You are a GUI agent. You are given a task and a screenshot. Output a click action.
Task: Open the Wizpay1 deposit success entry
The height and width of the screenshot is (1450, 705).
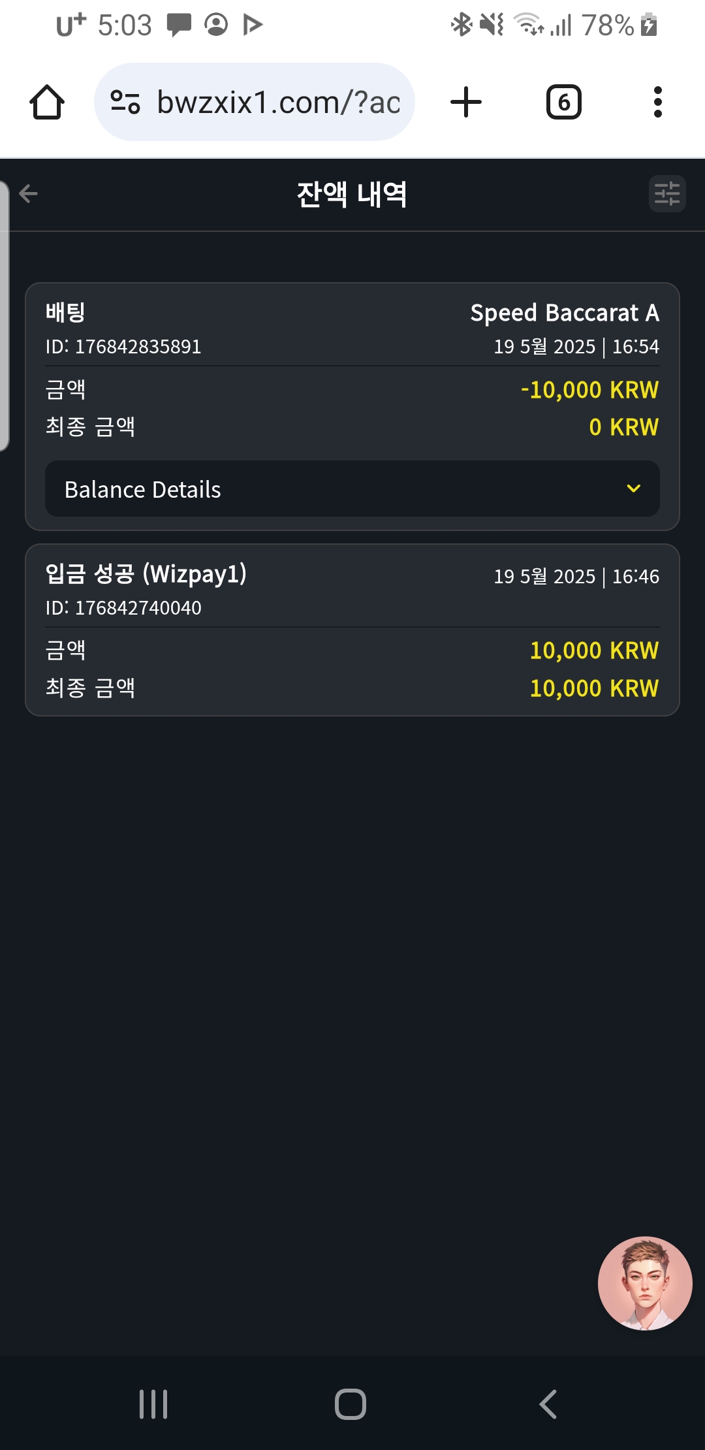click(x=146, y=574)
